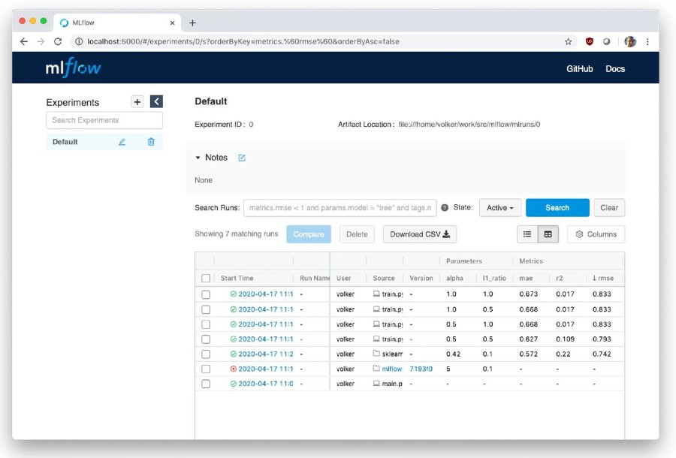Image resolution: width=676 pixels, height=458 pixels.
Task: Select the MLflow browser tab
Action: click(116, 23)
